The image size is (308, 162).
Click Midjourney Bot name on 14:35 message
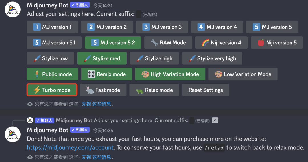point(48,130)
